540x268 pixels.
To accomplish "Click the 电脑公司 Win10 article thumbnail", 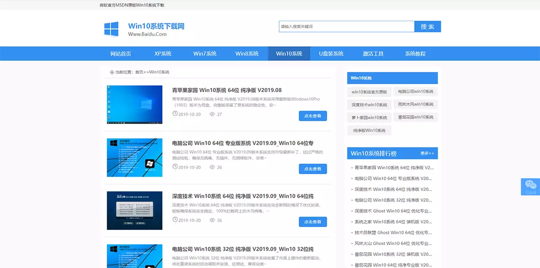I will pos(134,158).
